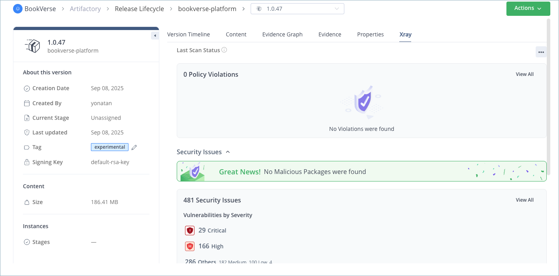Click the Current Stage icon
Image resolution: width=559 pixels, height=276 pixels.
(27, 118)
